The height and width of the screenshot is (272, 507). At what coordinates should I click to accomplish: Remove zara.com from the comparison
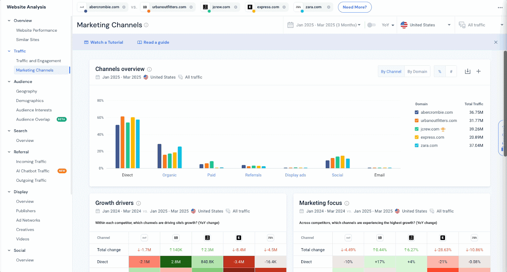[329, 7]
